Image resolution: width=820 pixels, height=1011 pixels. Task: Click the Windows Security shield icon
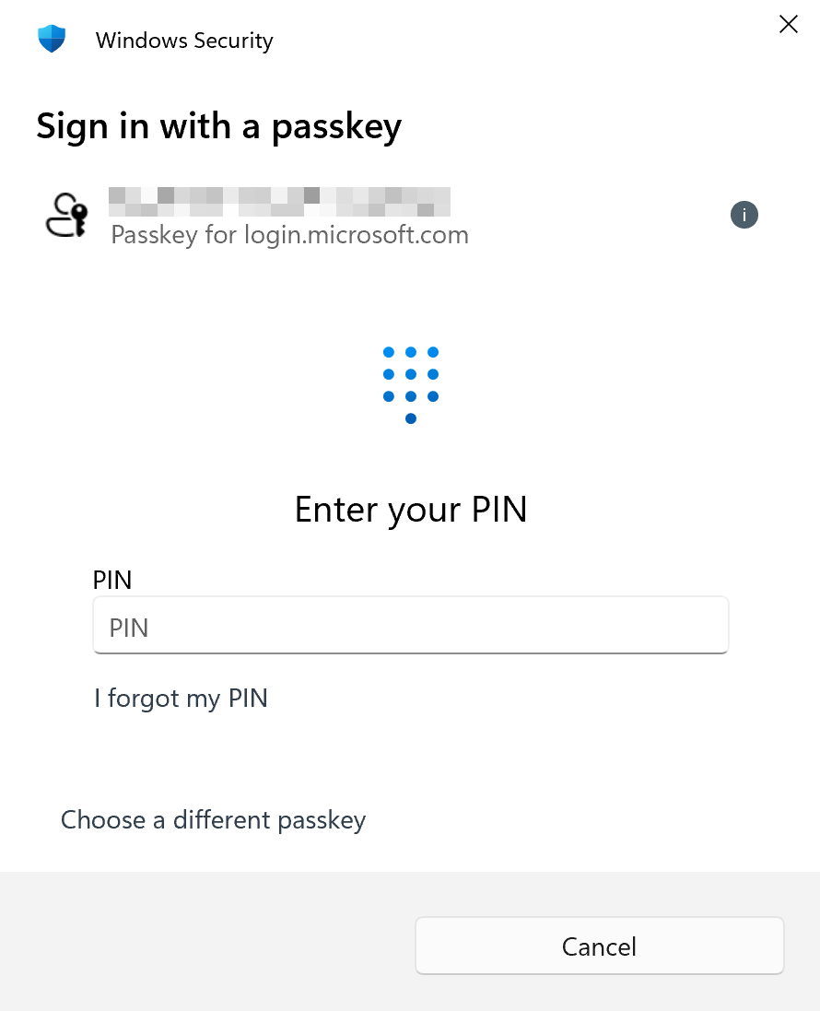(x=52, y=40)
